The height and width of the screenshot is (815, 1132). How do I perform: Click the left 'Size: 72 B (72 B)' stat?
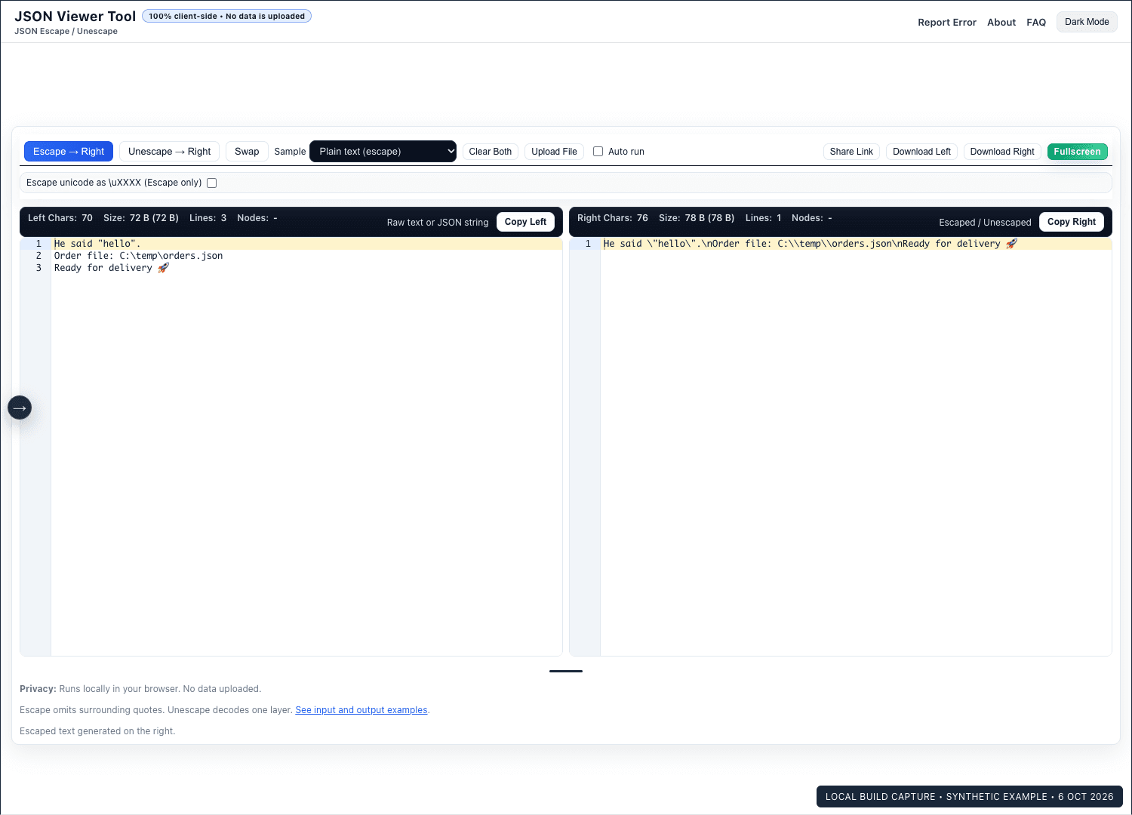pos(141,218)
